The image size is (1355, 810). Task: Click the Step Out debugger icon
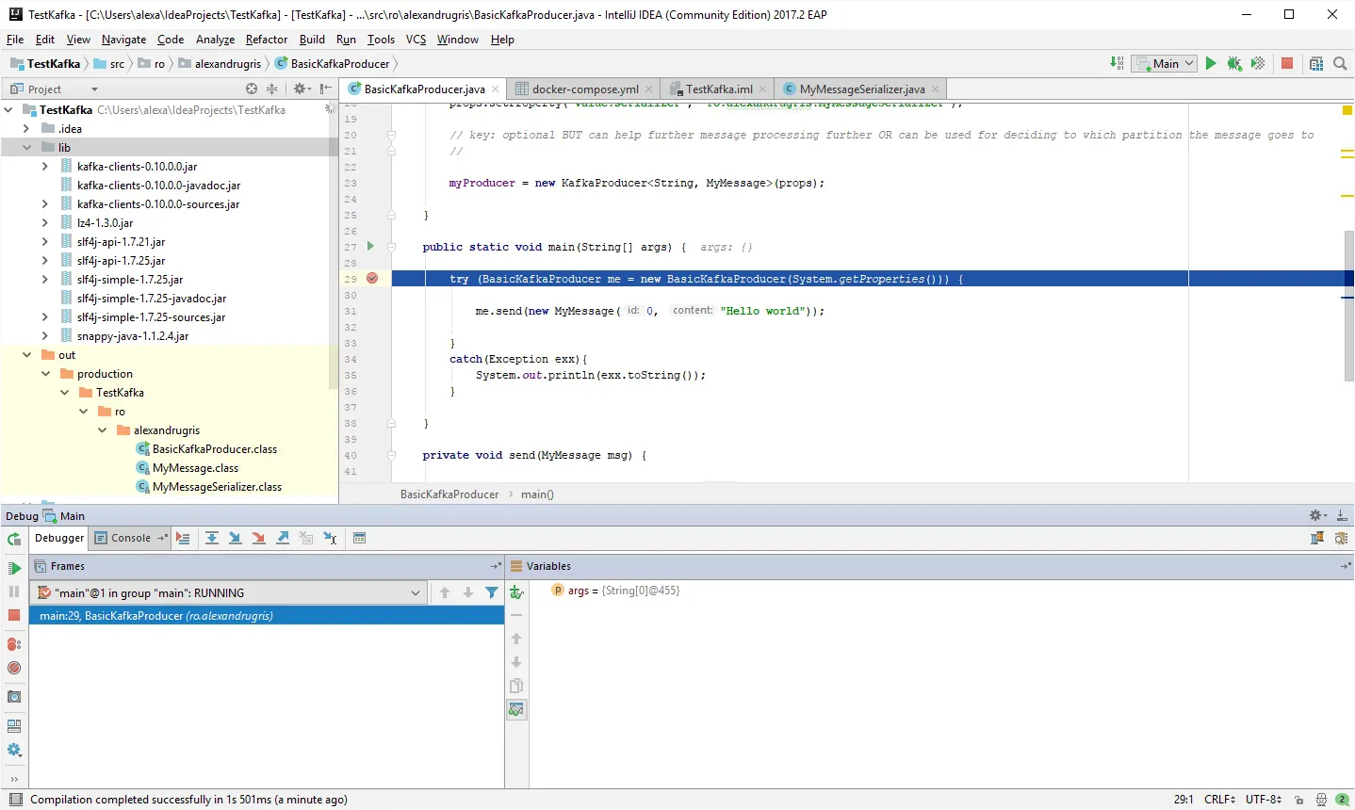[283, 538]
